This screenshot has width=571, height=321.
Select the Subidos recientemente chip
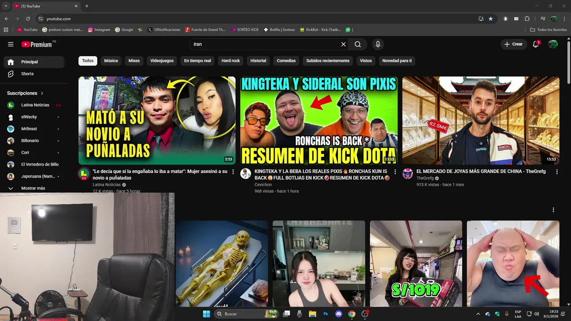(328, 61)
